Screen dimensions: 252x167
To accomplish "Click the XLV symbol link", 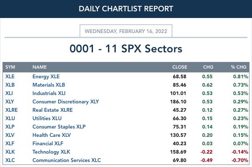I will coord(10,135).
